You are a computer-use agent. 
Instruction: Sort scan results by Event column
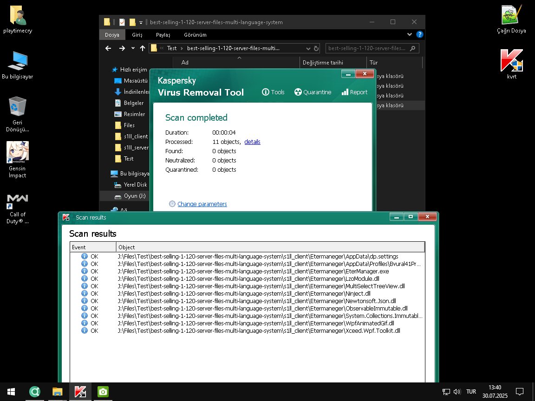coord(93,247)
